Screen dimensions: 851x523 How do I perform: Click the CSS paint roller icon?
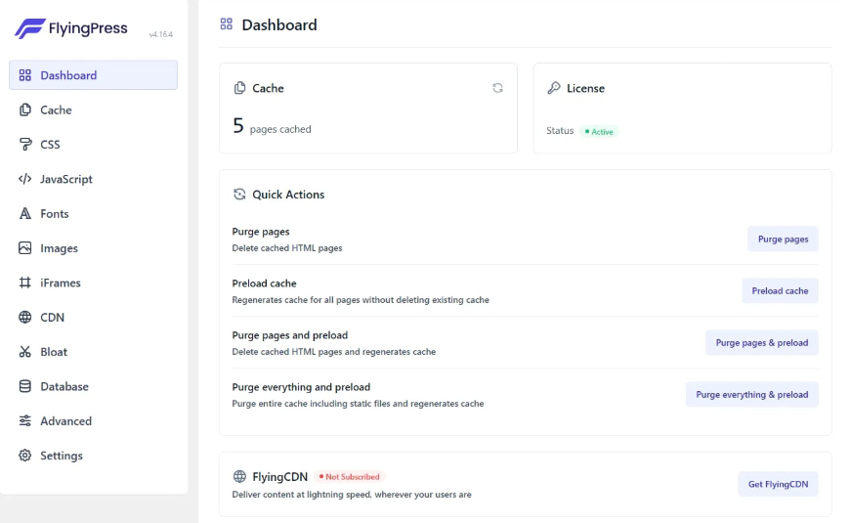(25, 145)
